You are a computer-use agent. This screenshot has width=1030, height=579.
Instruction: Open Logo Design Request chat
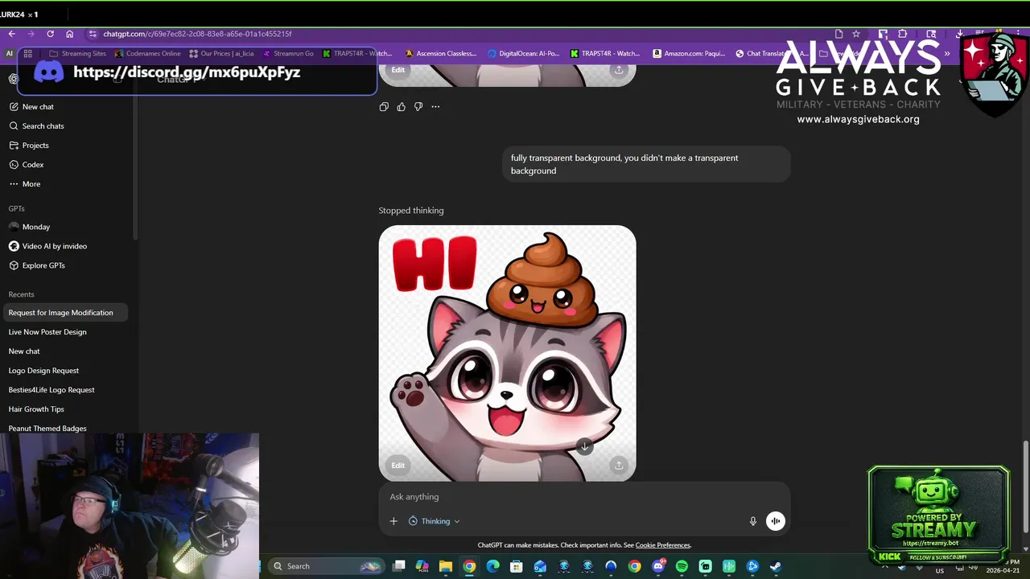click(x=64, y=370)
